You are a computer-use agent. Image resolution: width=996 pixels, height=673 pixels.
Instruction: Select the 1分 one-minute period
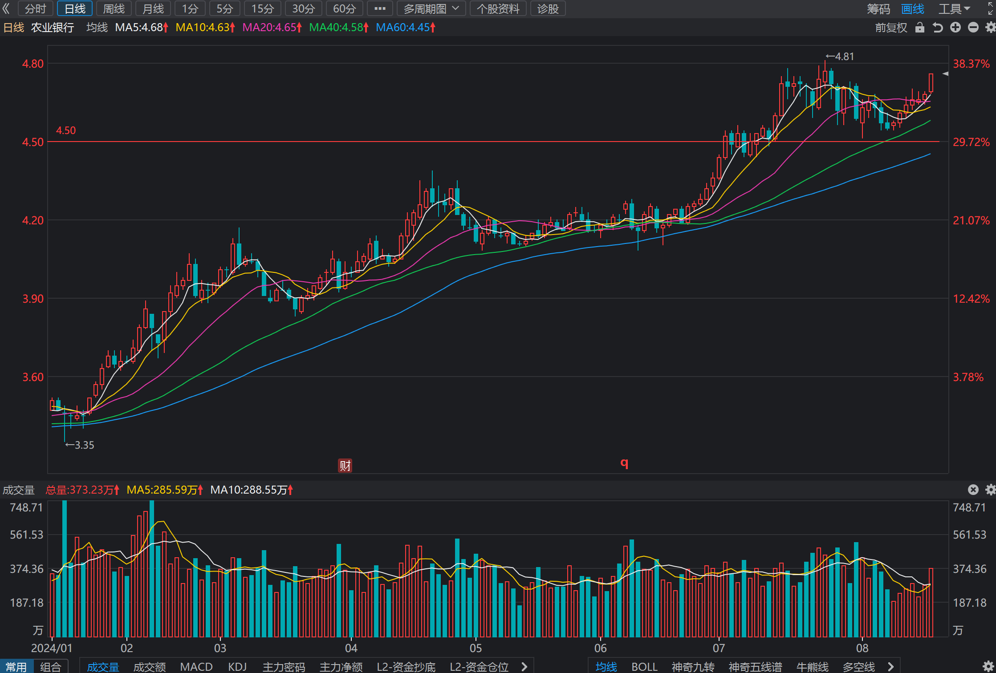tap(190, 8)
